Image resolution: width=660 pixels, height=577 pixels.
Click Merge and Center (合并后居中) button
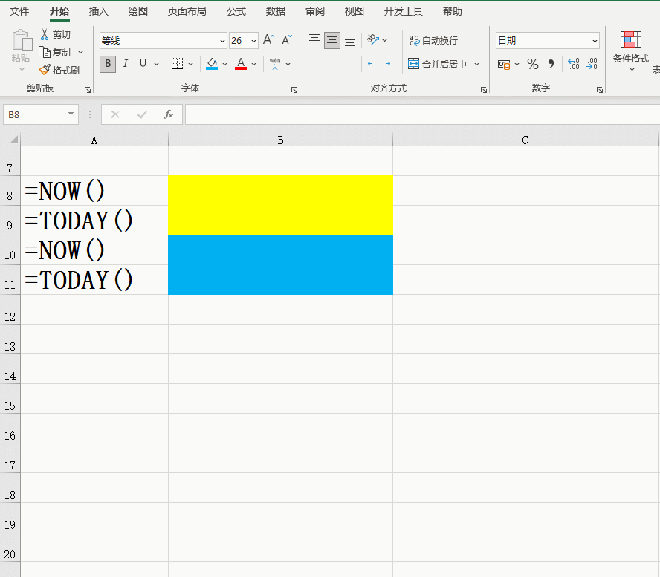point(437,64)
